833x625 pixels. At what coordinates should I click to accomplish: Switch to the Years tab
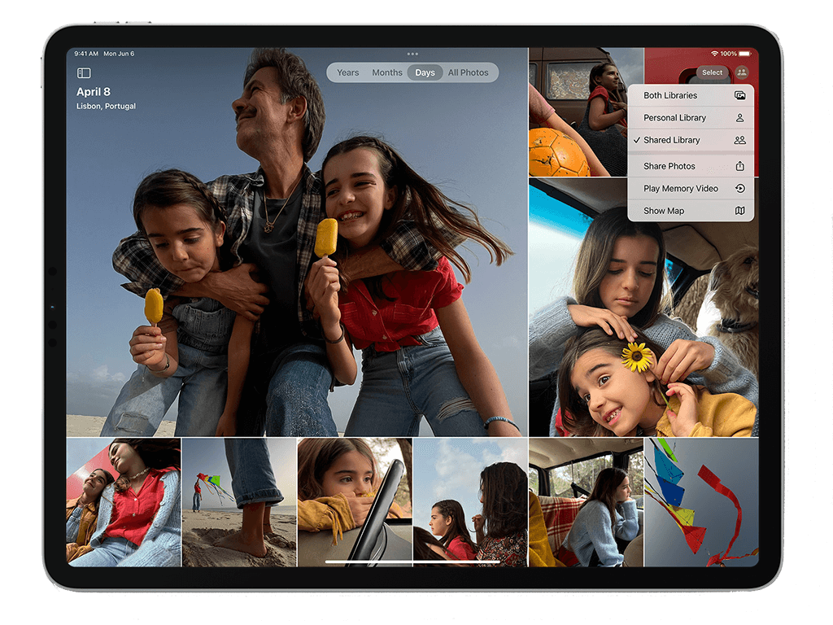(347, 72)
